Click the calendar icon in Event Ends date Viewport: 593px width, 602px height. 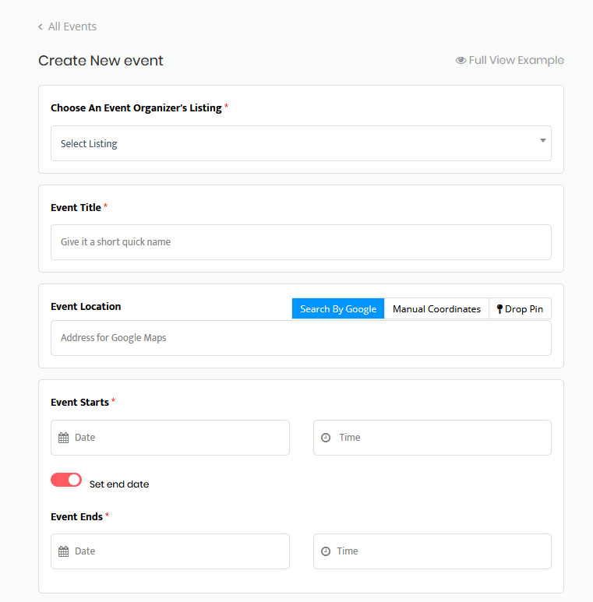click(x=64, y=551)
